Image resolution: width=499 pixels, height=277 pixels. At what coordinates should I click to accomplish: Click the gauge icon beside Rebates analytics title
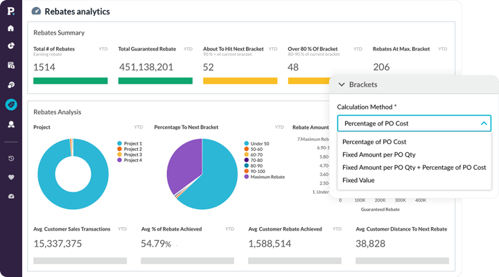pos(36,11)
